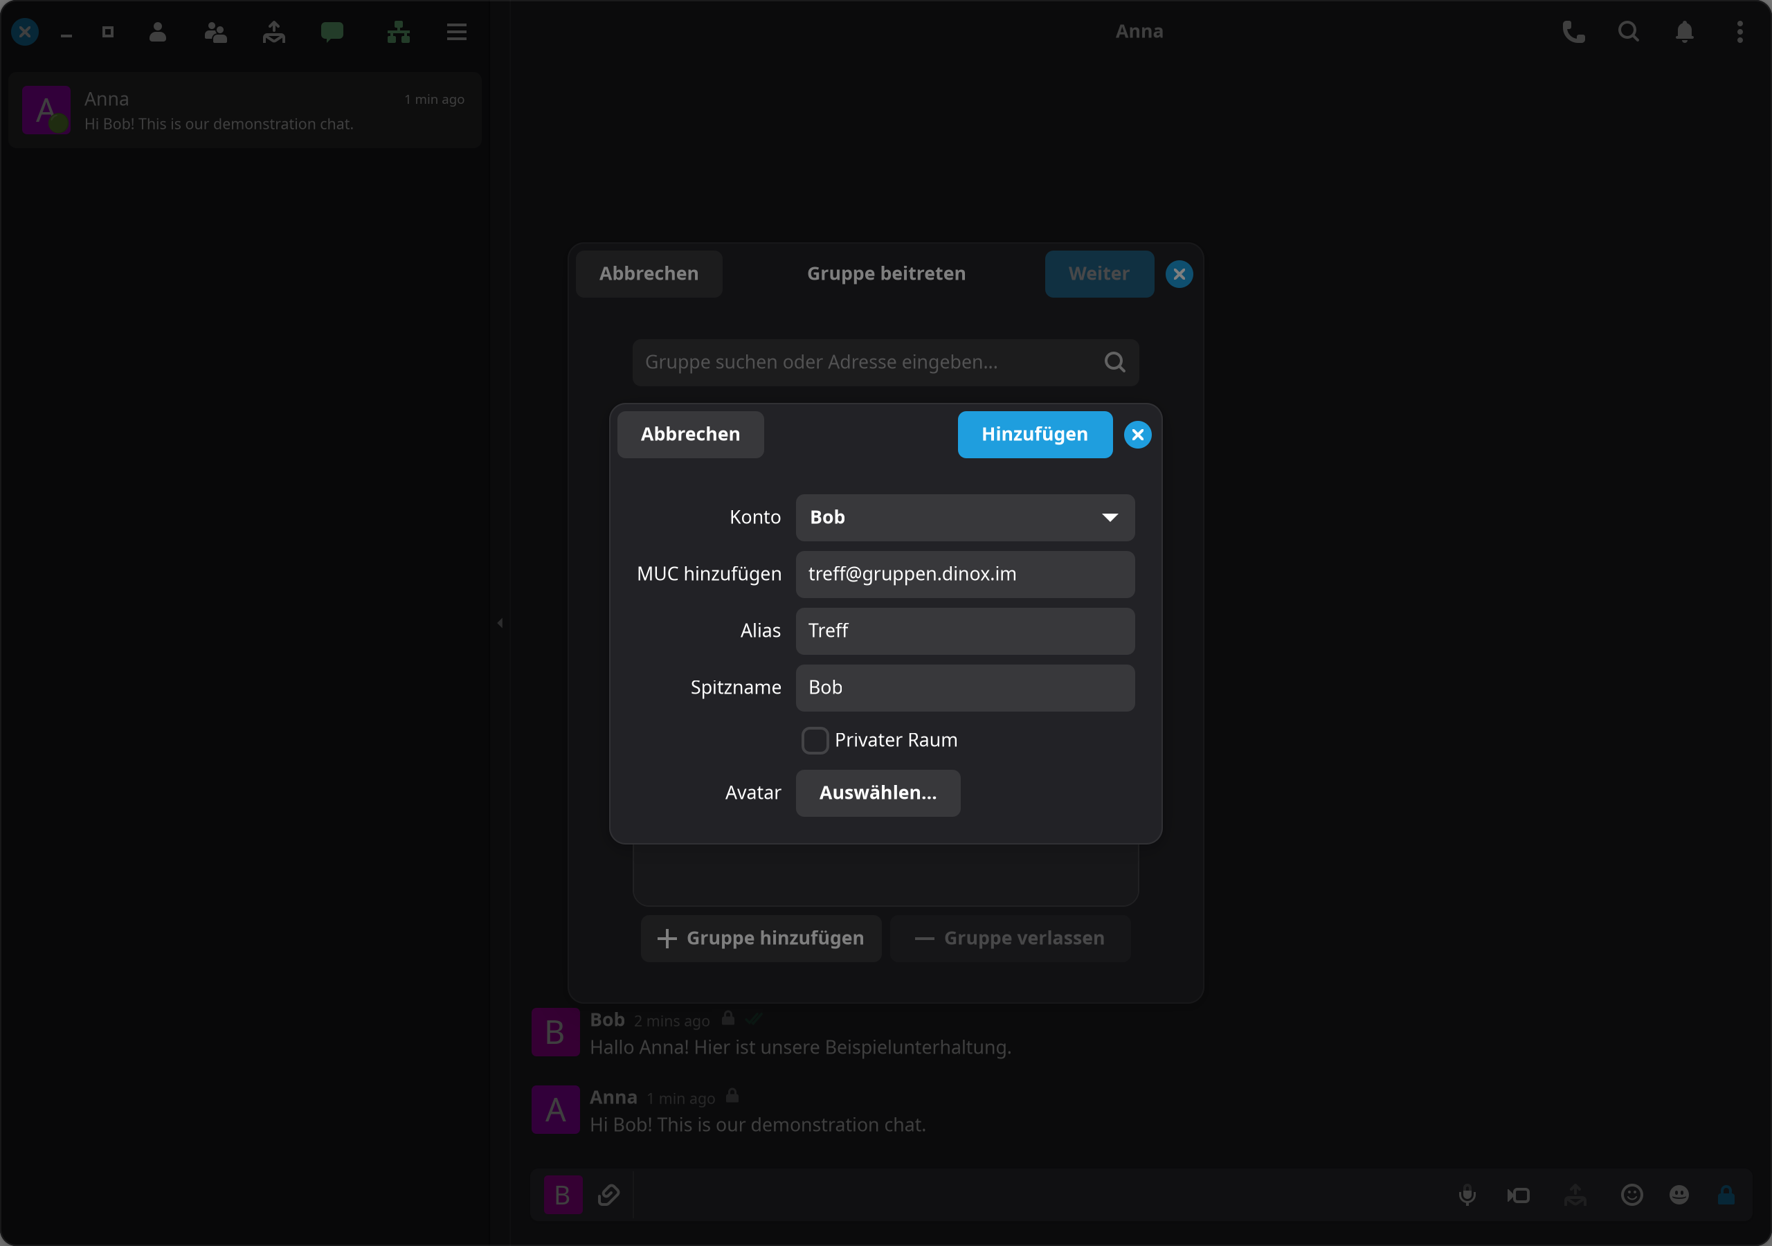Viewport: 1772px width, 1246px height.
Task: Focus the Alias field containing Treff
Action: [x=965, y=631]
